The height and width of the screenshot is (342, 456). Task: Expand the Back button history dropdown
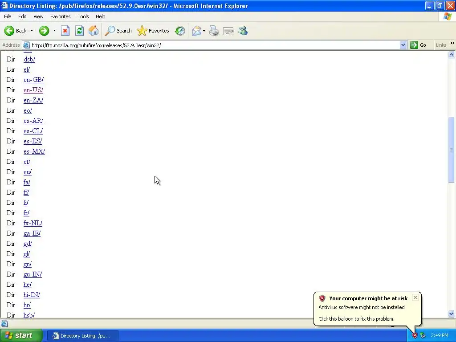click(32, 31)
